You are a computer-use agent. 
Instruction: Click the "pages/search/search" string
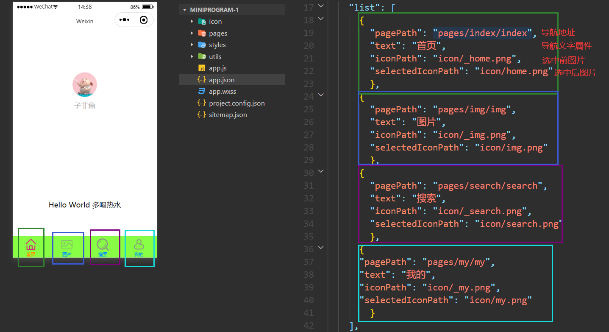click(488, 186)
